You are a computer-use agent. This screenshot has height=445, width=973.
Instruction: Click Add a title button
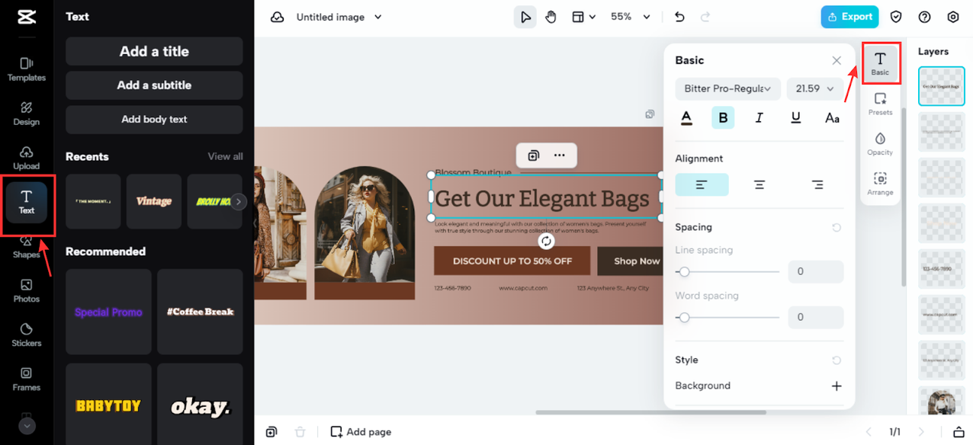coord(154,52)
